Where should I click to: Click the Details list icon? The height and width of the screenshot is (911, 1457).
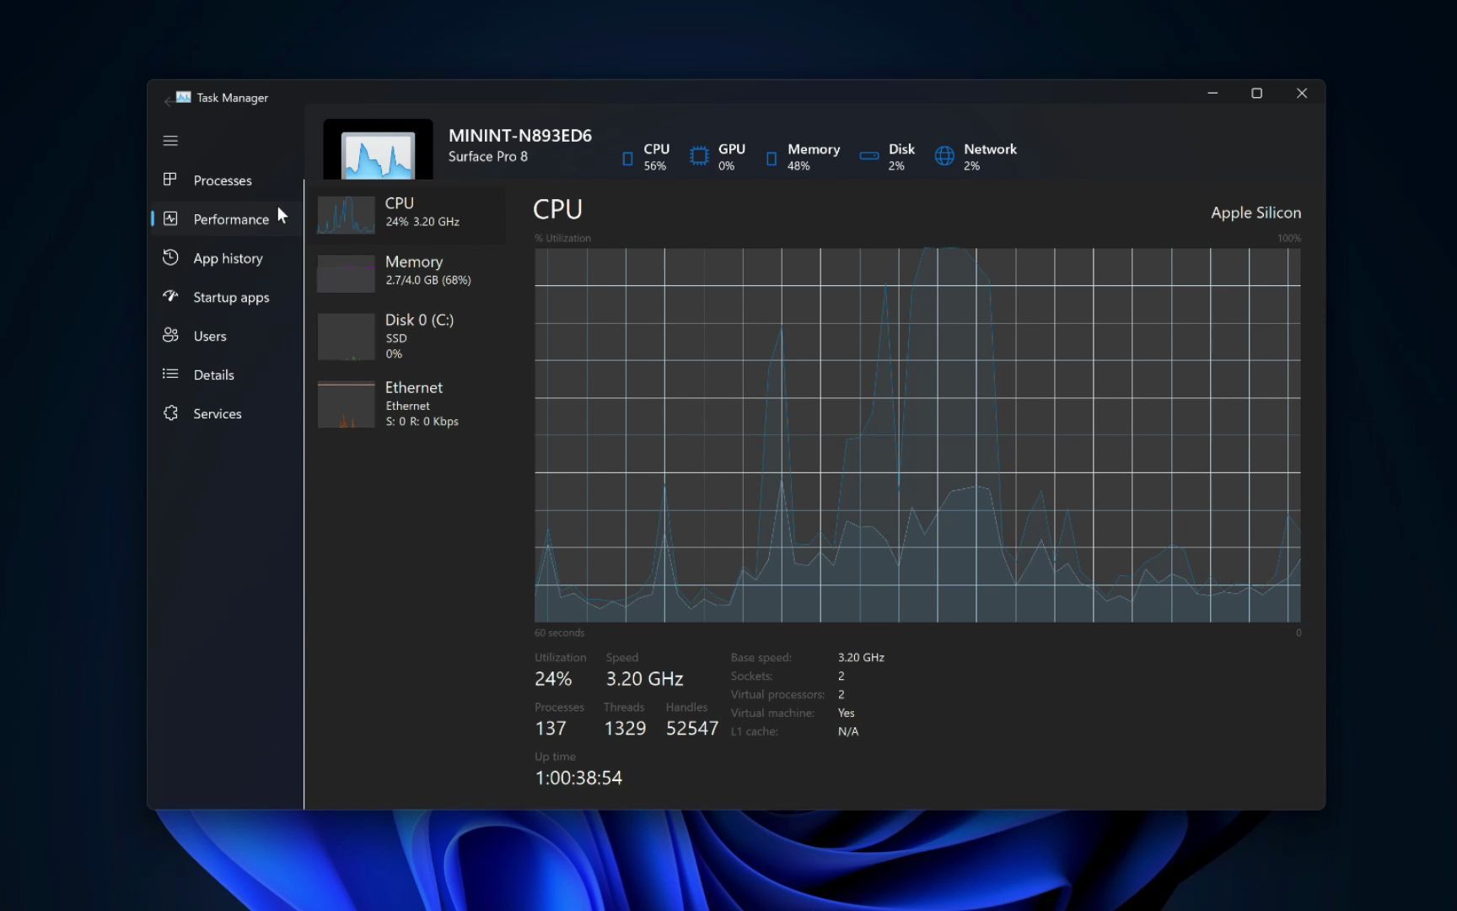[x=170, y=375]
